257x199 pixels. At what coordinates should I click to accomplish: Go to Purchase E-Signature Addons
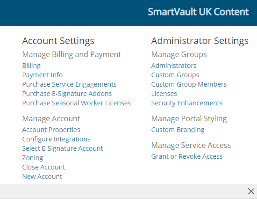tap(67, 94)
